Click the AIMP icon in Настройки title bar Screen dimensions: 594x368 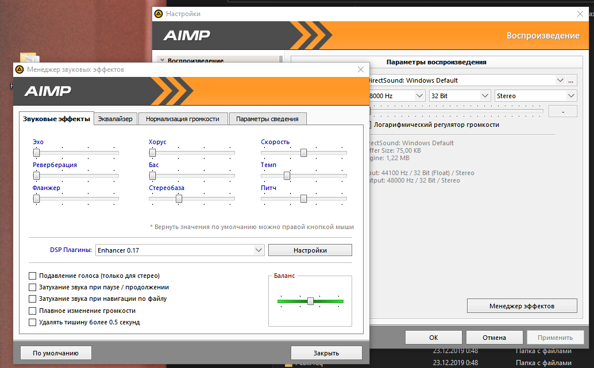click(159, 14)
